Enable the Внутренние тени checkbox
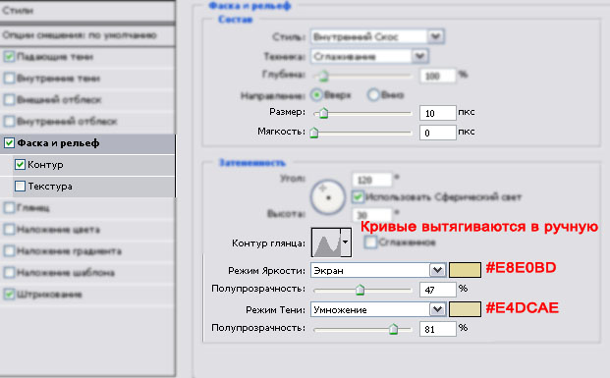Viewport: 610px width, 378px height. pos(9,79)
